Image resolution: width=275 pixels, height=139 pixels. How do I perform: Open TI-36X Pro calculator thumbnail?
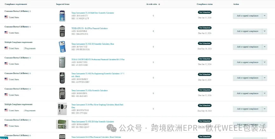62,78
